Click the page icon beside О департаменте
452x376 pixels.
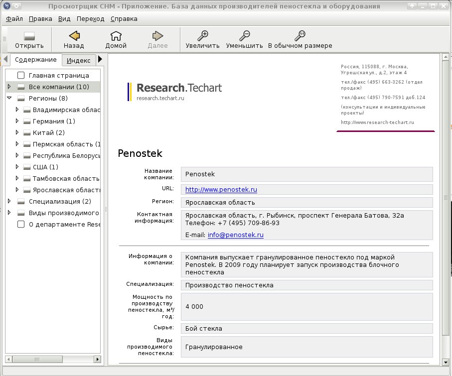[x=21, y=224]
